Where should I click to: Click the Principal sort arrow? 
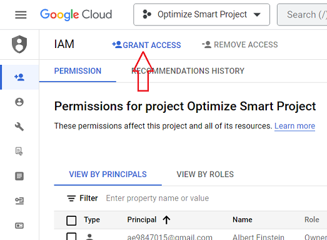point(166,220)
